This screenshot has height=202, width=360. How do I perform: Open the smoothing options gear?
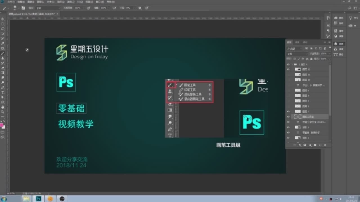[140, 8]
